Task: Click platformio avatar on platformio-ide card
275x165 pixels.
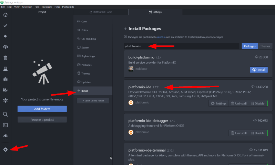Action: tap(131, 102)
